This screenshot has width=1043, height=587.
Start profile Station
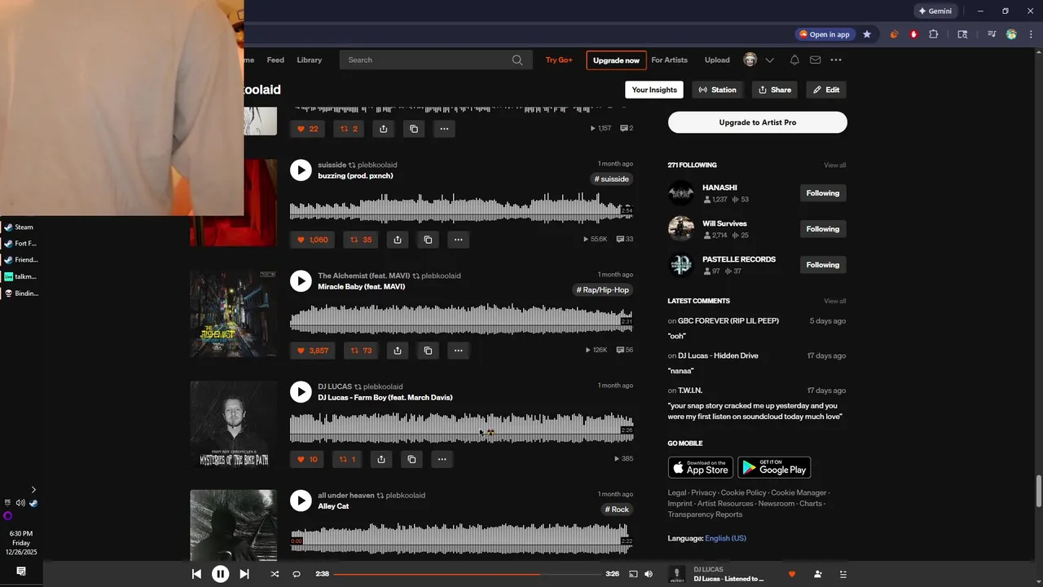coord(717,90)
